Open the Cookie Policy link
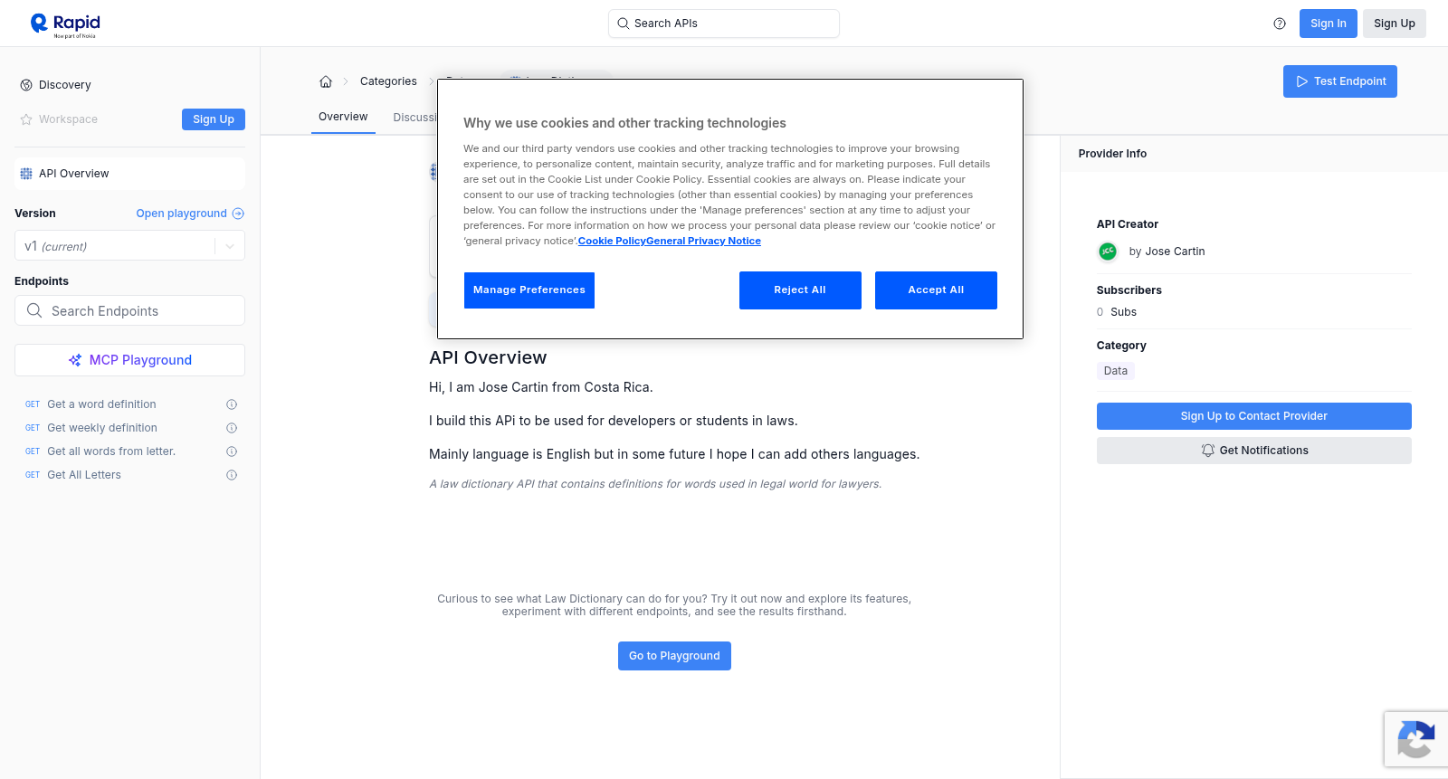This screenshot has width=1448, height=779. (x=612, y=241)
